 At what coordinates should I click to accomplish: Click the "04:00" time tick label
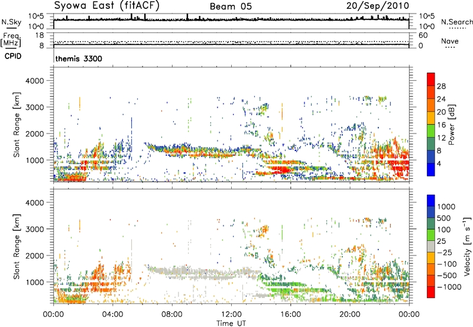[x=112, y=315]
